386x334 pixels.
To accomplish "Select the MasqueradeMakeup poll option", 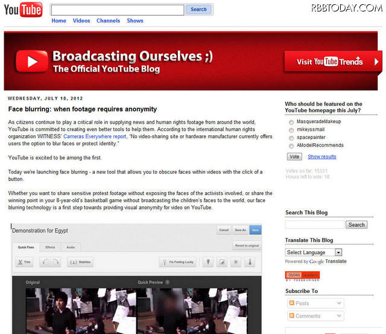I will (x=291, y=122).
